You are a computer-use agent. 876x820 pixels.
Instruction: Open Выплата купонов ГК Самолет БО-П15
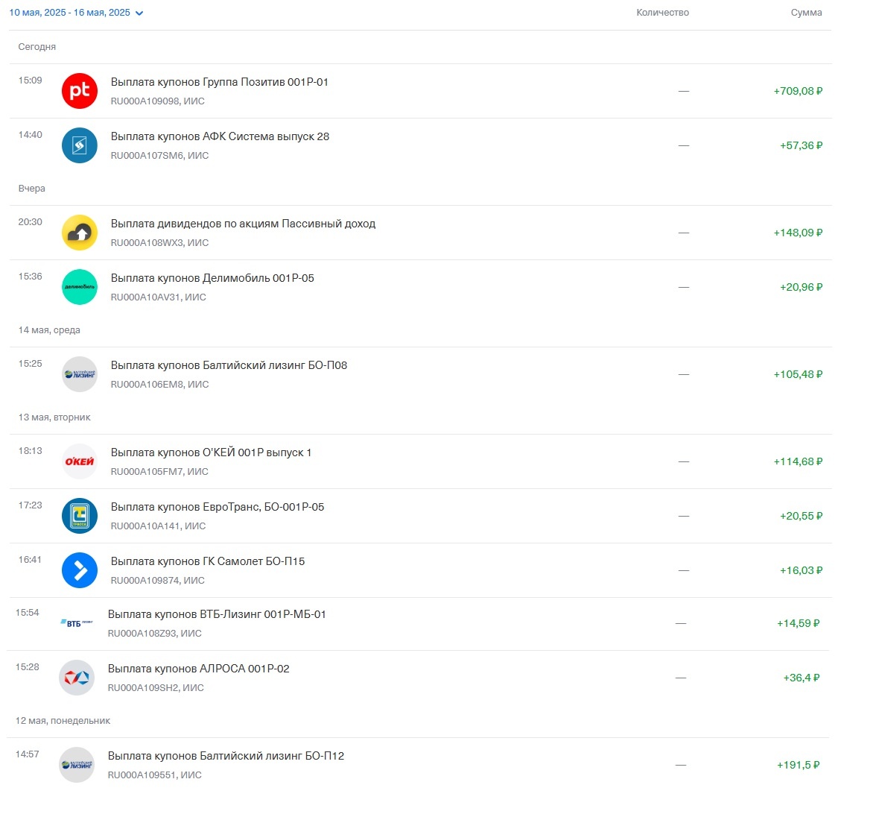208,561
